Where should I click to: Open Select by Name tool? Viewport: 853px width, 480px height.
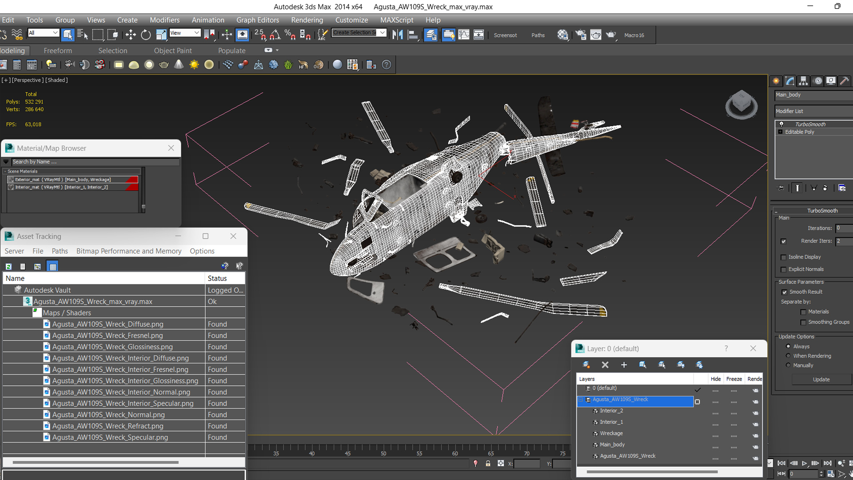pyautogui.click(x=83, y=35)
